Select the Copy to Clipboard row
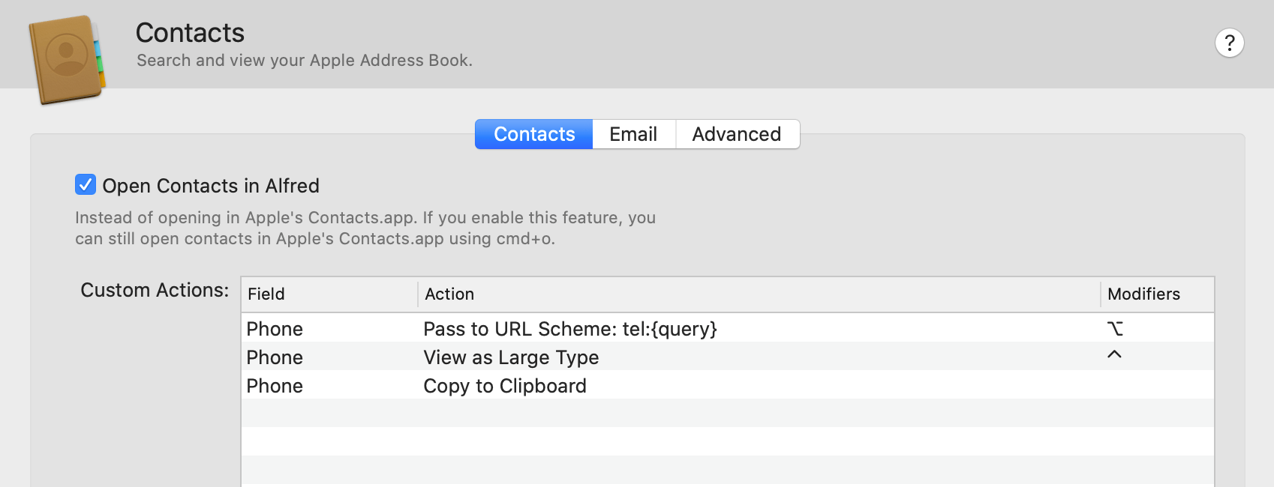This screenshot has width=1274, height=487. (x=505, y=386)
